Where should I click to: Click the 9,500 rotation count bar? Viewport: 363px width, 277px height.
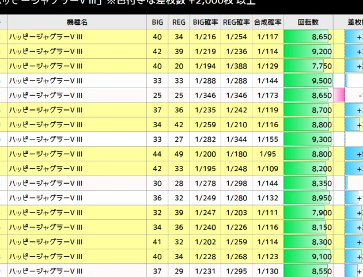(308, 81)
